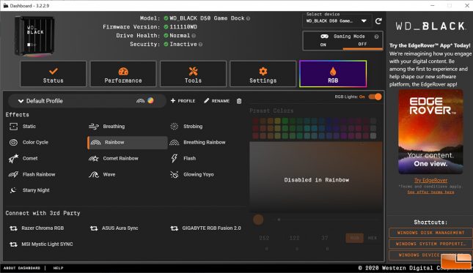Click the Try EdgeRover link
Screen dimensions: 473x273
pos(430,180)
